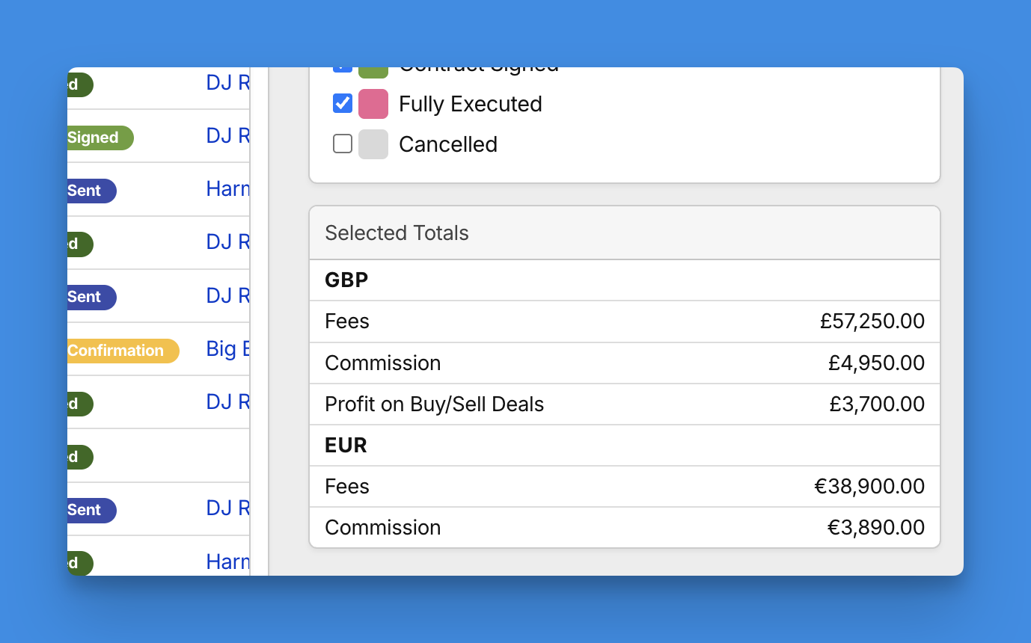Open the Big B link beside Confirmation badge
The image size is (1031, 643).
pyautogui.click(x=227, y=348)
